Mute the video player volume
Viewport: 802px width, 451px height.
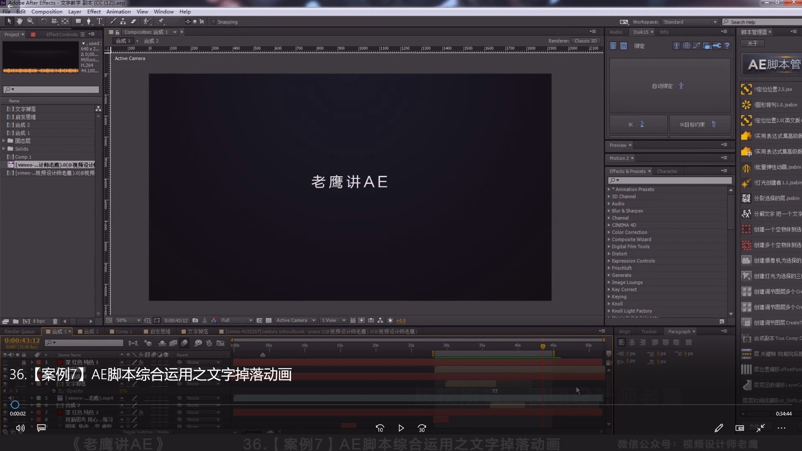(20, 428)
